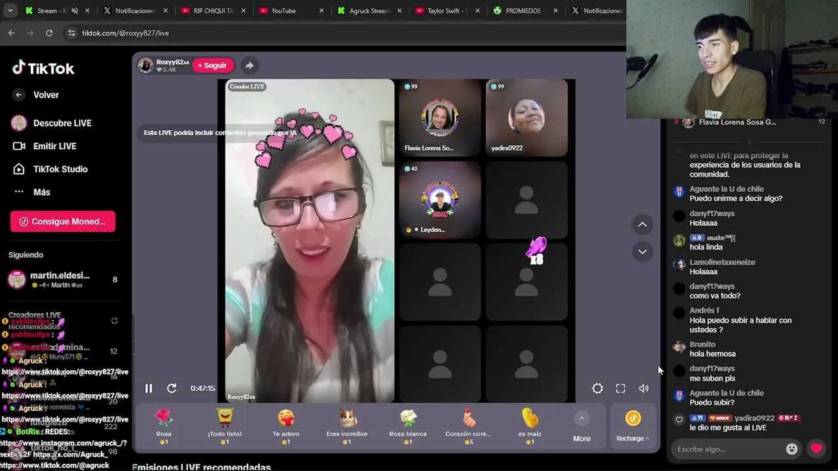Open TikTok Studio in sidebar

pos(50,169)
